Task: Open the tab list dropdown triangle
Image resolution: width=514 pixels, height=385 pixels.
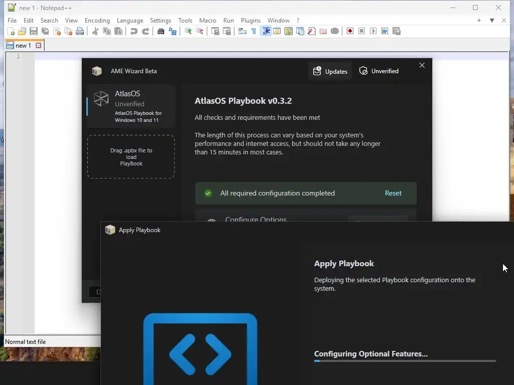Action: coord(492,20)
